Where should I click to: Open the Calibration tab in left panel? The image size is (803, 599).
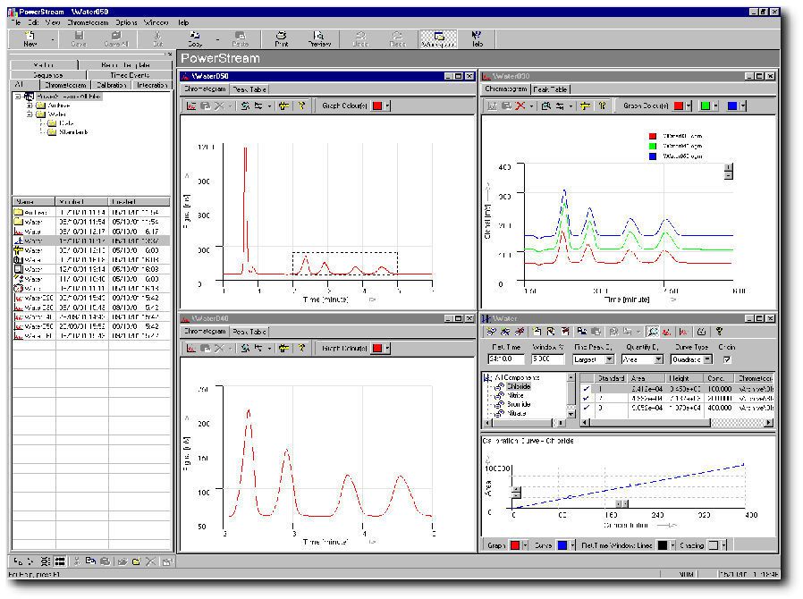[111, 85]
